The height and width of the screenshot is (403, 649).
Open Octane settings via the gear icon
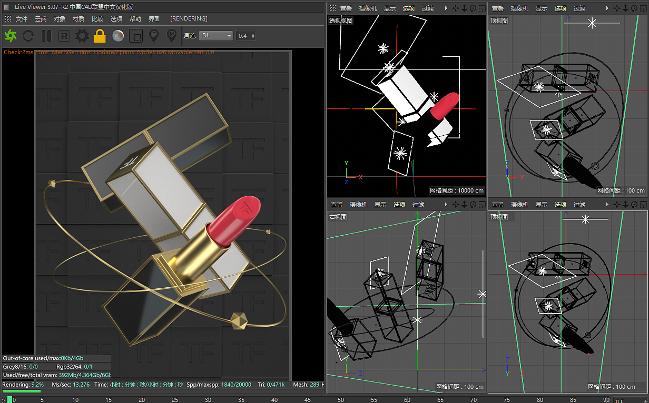point(82,36)
